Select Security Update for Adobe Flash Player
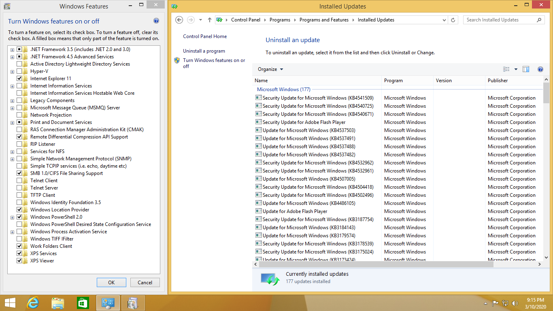 pyautogui.click(x=304, y=122)
